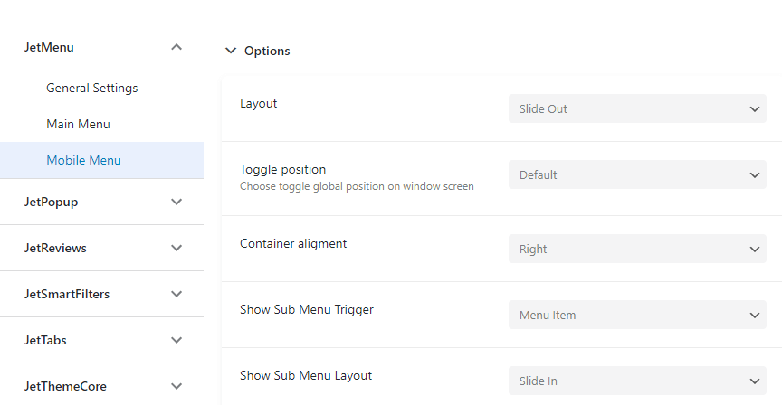Click the JetTabs section title
This screenshot has width=782, height=405.
coord(45,340)
